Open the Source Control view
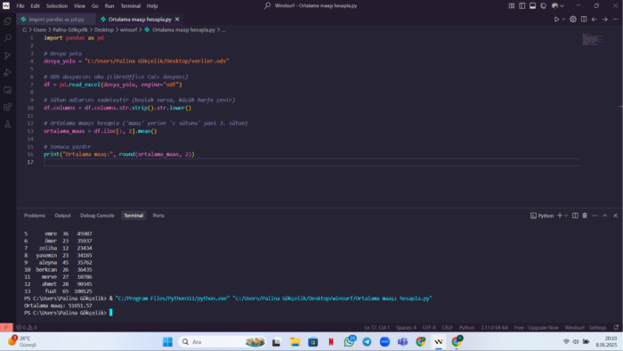The width and height of the screenshot is (623, 351). coord(7,55)
